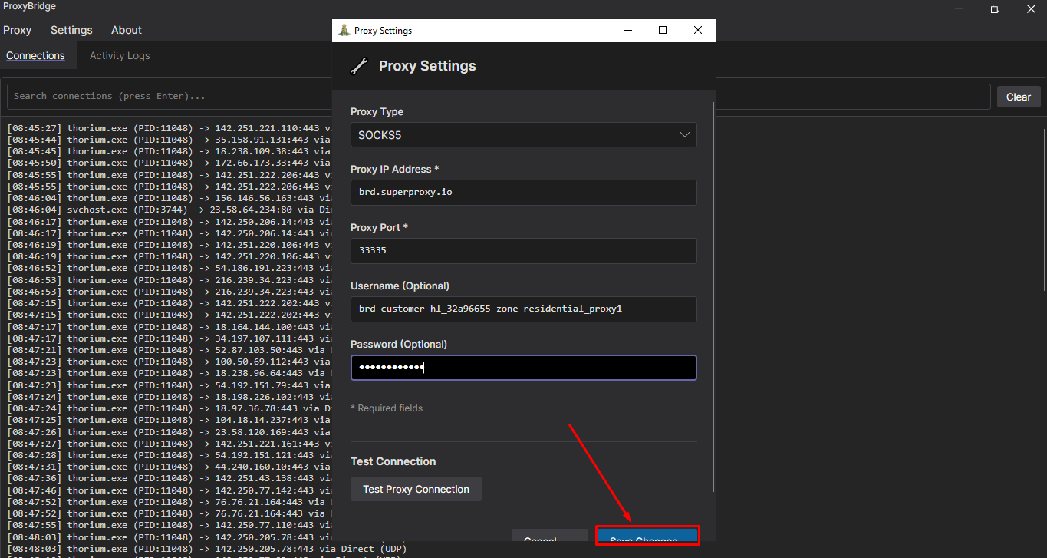This screenshot has height=558, width=1047.
Task: Select the 08:47:31 connection to 44.240.160.10
Action: pos(169,467)
